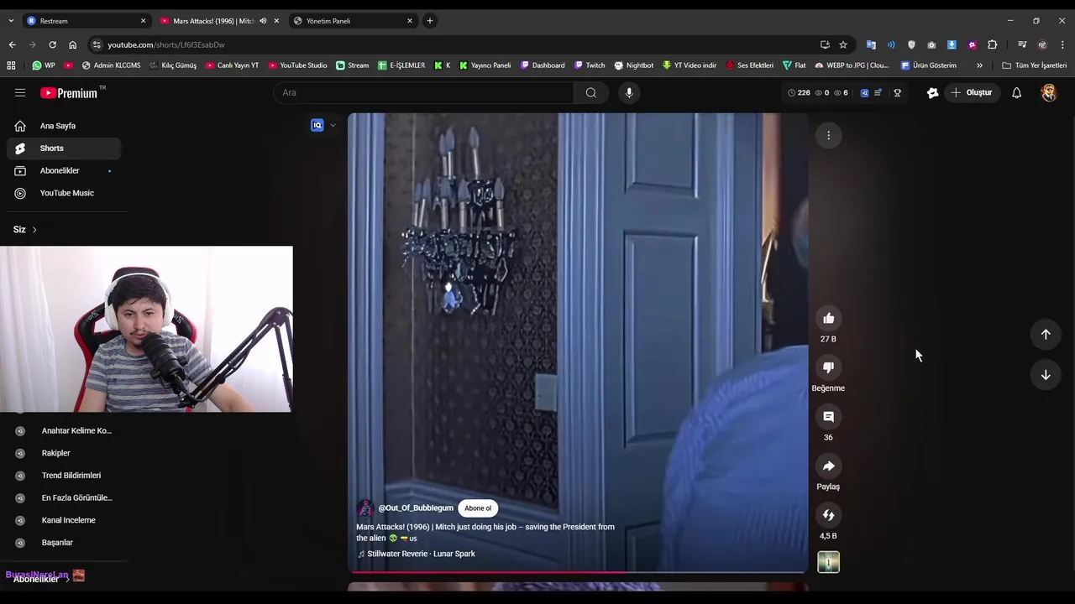Focus the Ara search field
1075x604 pixels.
(x=423, y=93)
